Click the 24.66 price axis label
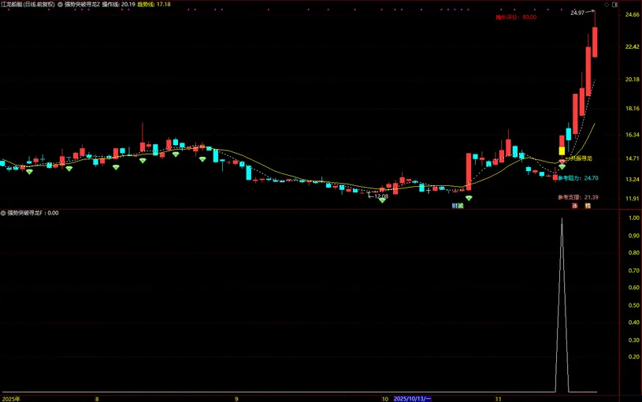The height and width of the screenshot is (402, 642). 633,15
